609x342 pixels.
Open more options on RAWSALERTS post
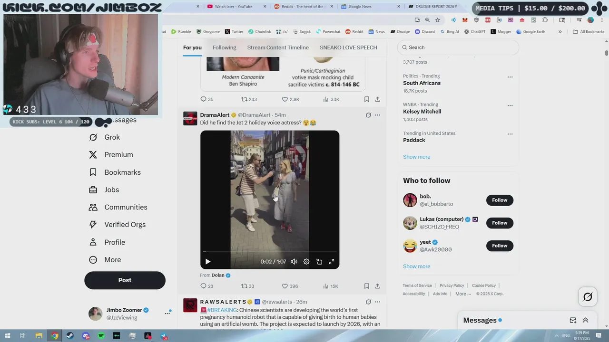[x=377, y=302]
